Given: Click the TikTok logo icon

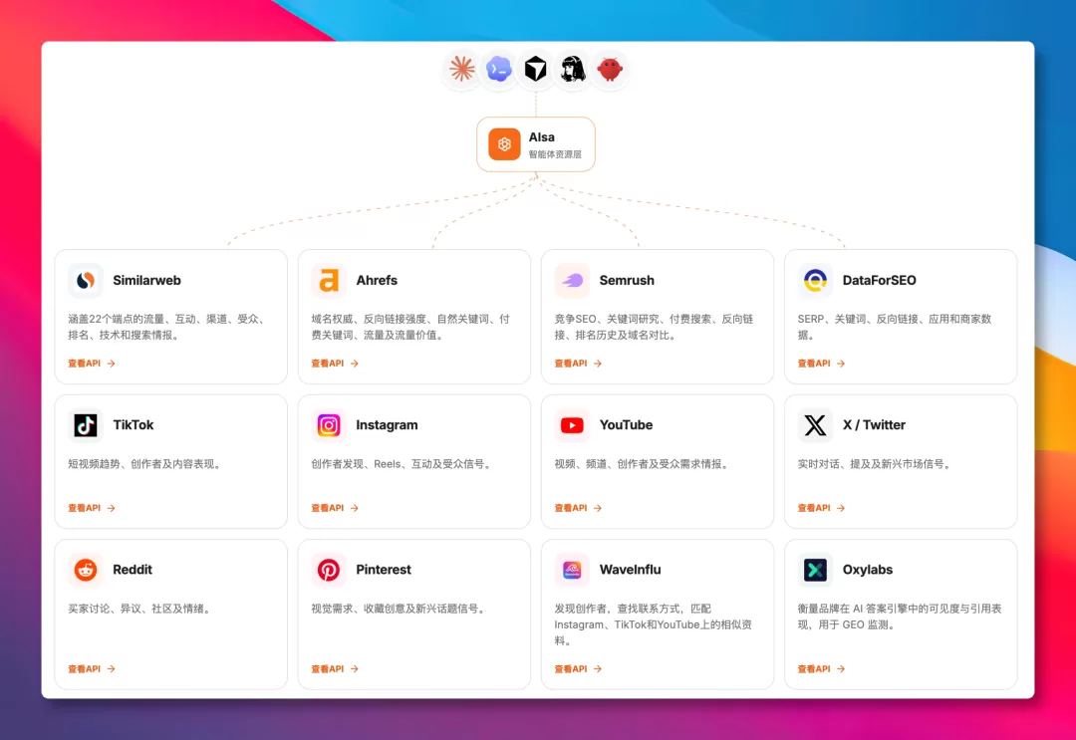Looking at the screenshot, I should click(86, 425).
